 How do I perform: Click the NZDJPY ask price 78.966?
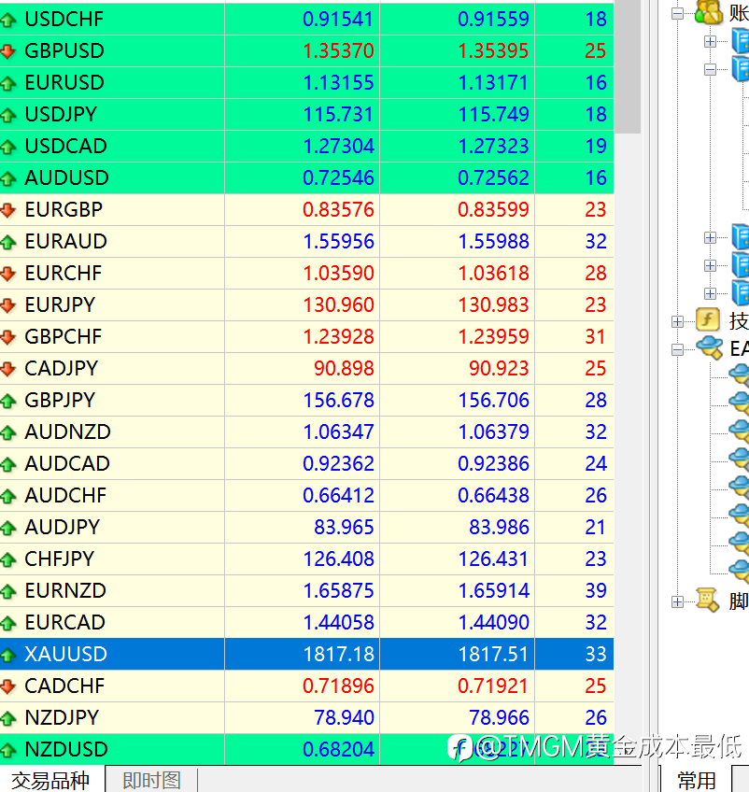(499, 717)
